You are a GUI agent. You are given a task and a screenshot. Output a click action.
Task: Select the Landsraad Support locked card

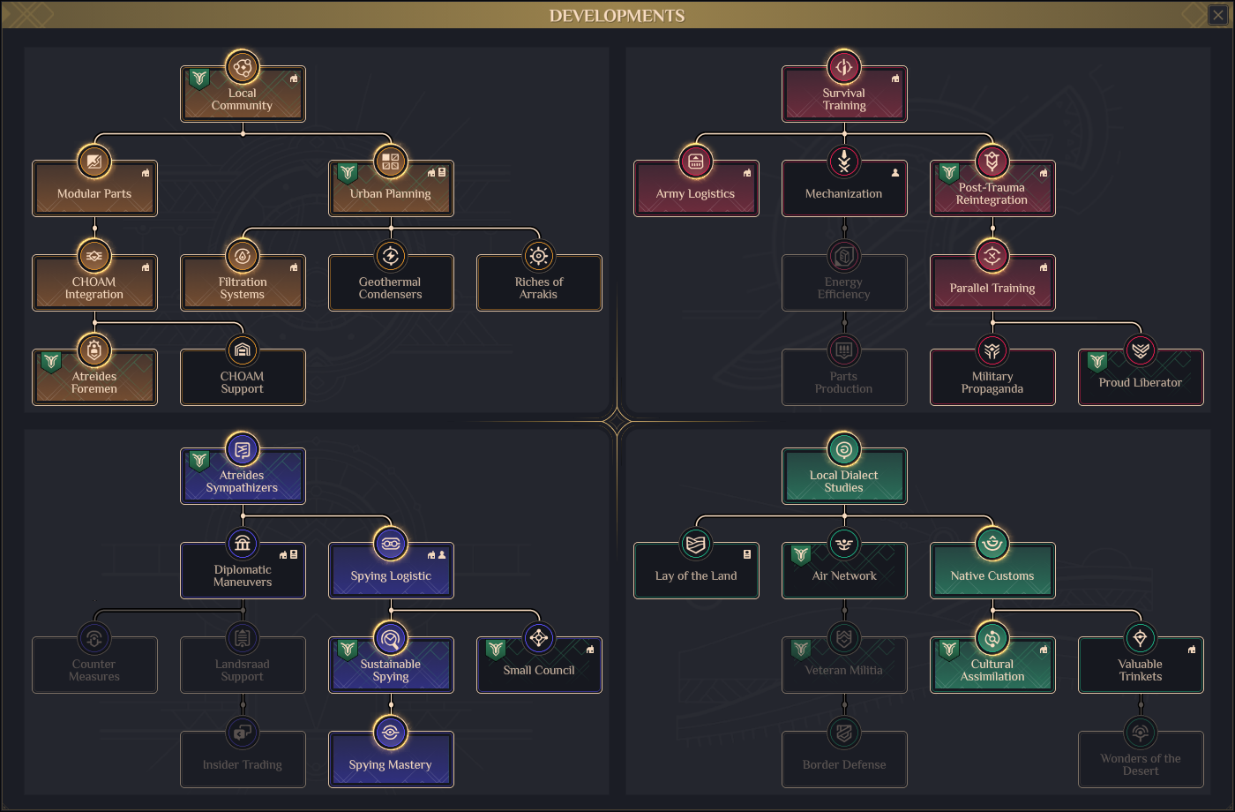243,665
